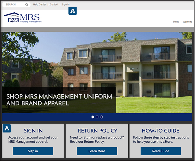Image resolution: width=195 pixels, height=161 pixels.
Task: Open the Womens menu
Action: tap(187, 22)
